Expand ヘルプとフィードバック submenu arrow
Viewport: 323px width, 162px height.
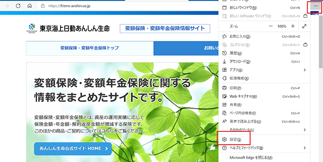coord(305,148)
